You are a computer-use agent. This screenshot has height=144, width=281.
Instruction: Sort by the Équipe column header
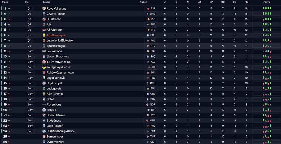click(x=47, y=2)
